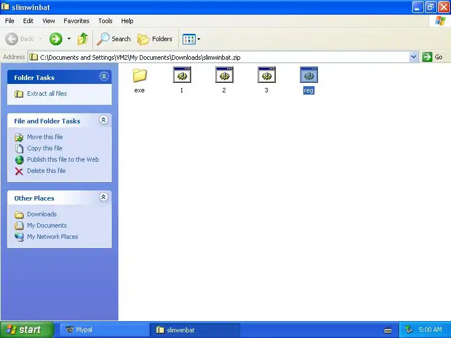
Task: Click the network tray icon
Action: [409, 330]
